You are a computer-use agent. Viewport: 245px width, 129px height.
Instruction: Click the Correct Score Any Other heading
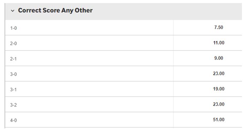coord(55,10)
